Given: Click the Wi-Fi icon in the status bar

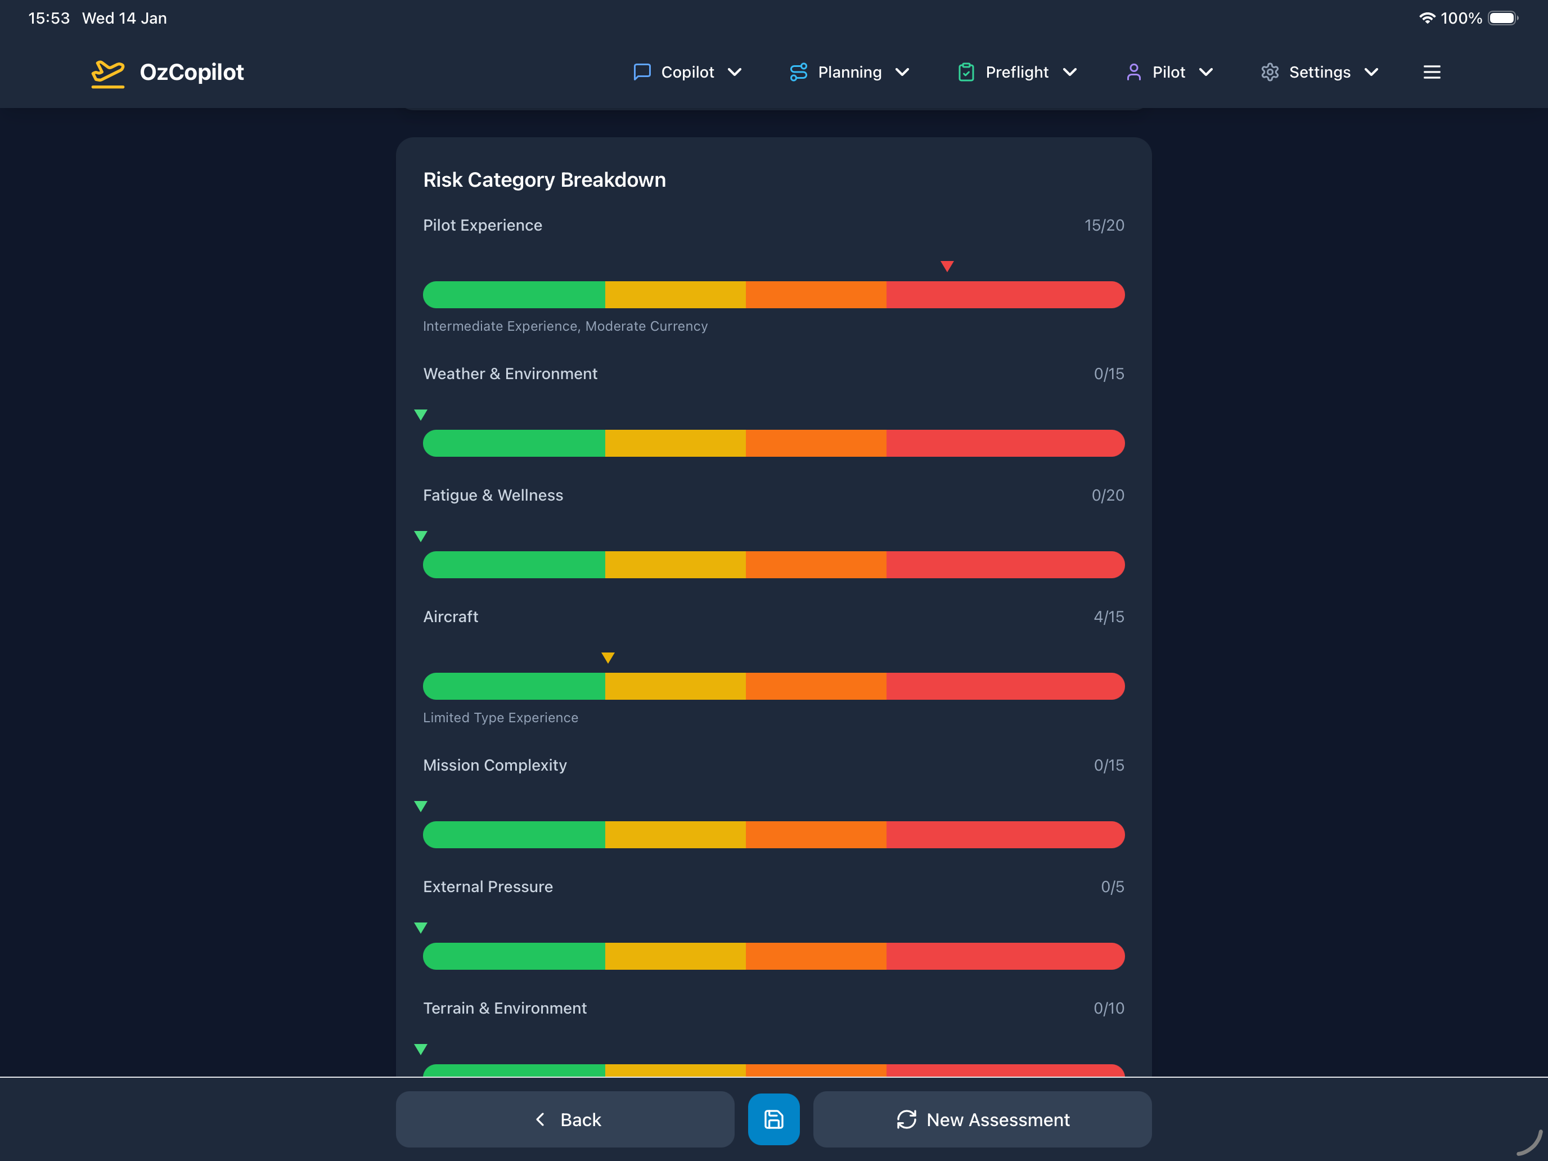Looking at the screenshot, I should coord(1426,18).
